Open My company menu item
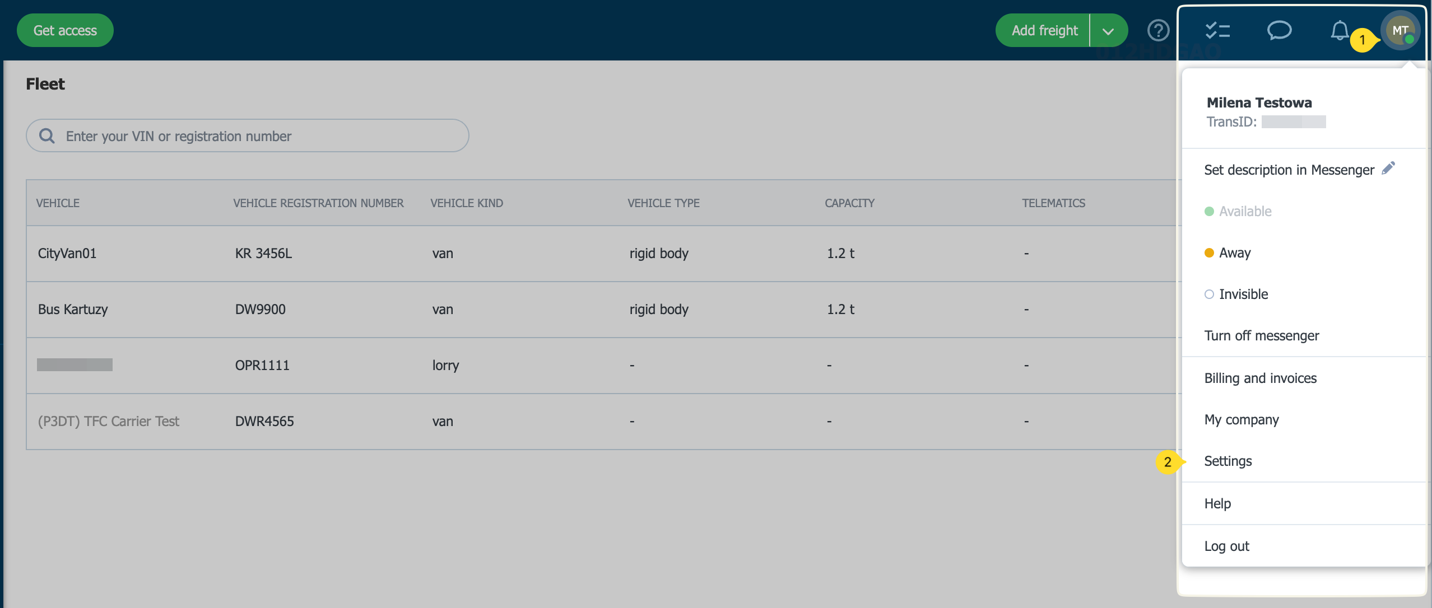Screen dimensions: 1432x608 tap(1242, 419)
